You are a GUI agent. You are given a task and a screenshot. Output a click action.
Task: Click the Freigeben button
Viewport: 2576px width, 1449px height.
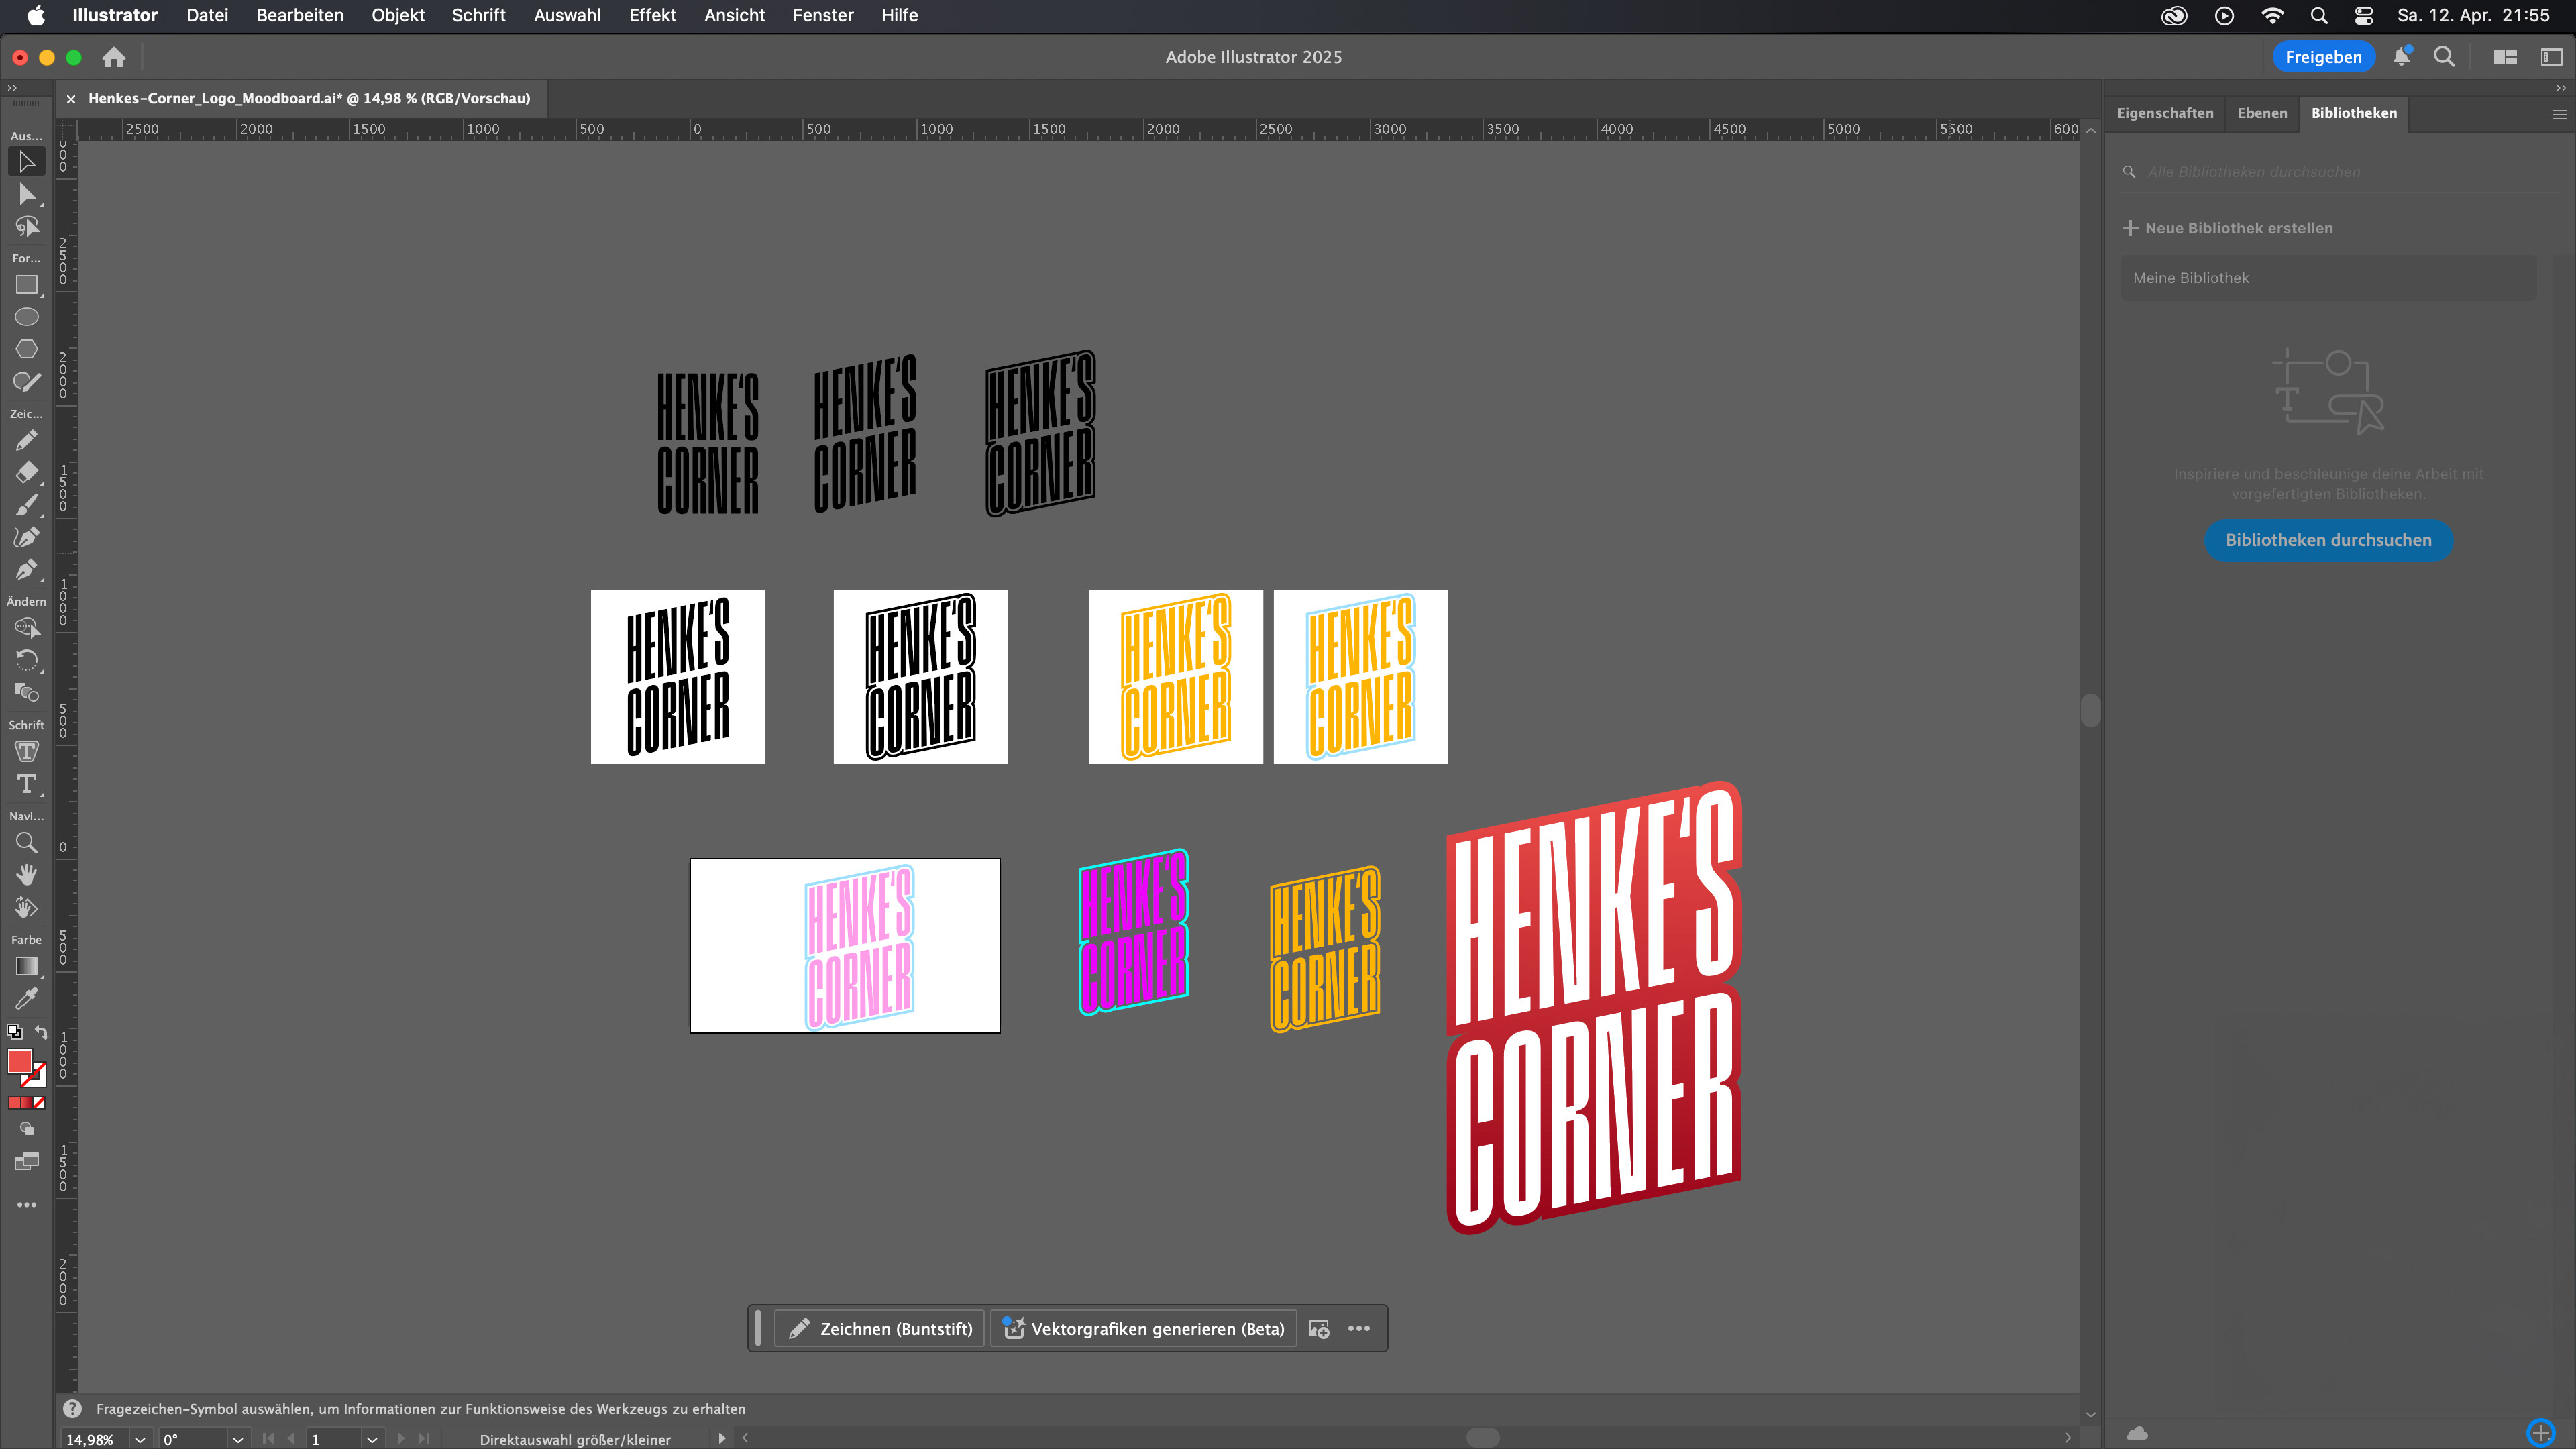(x=2323, y=57)
